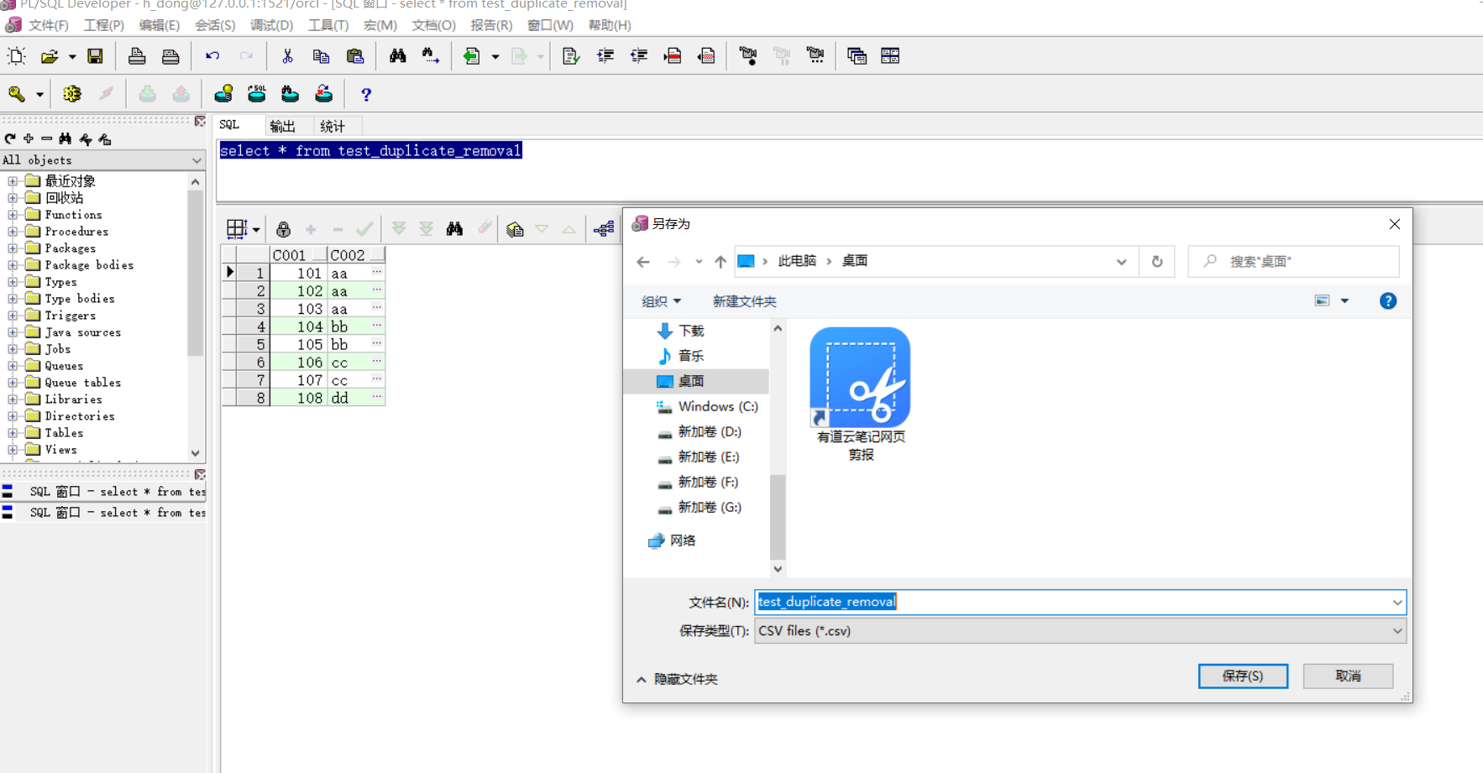Insert a new record with the plus icon
Image resolution: width=1483 pixels, height=773 pixels.
[311, 228]
